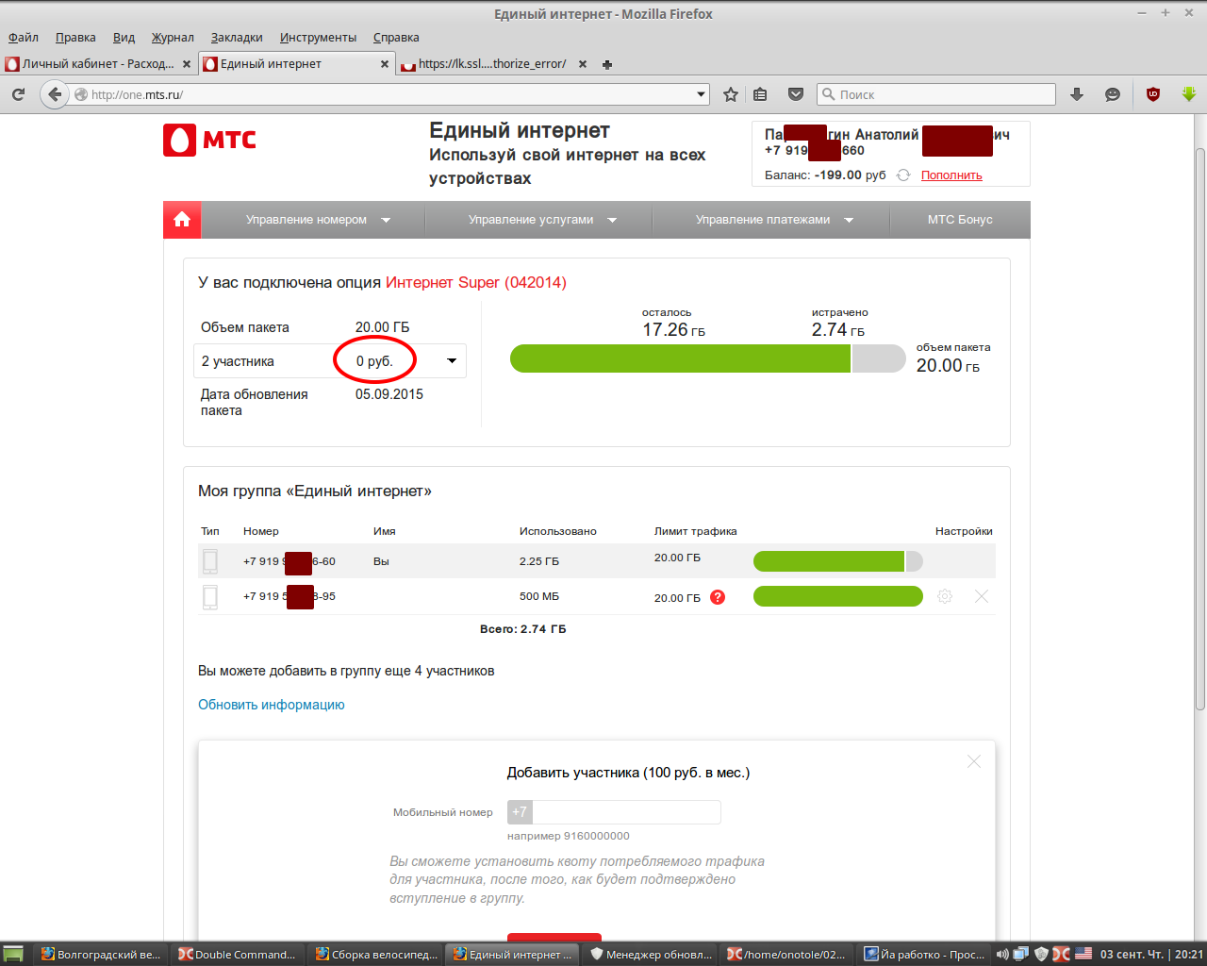Click the green download arrow extension icon

[1188, 94]
